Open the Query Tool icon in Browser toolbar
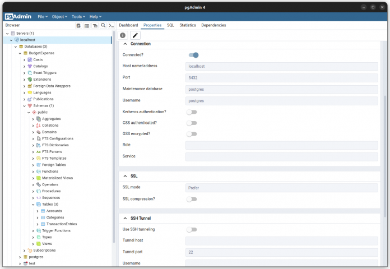The height and width of the screenshot is (269, 390). (78, 25)
